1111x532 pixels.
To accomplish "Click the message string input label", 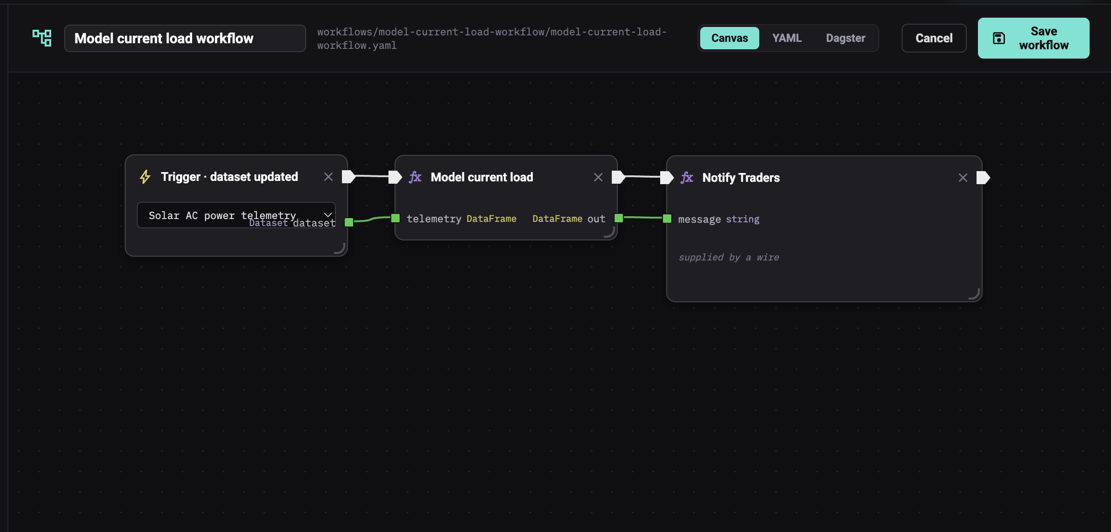I will click(719, 219).
